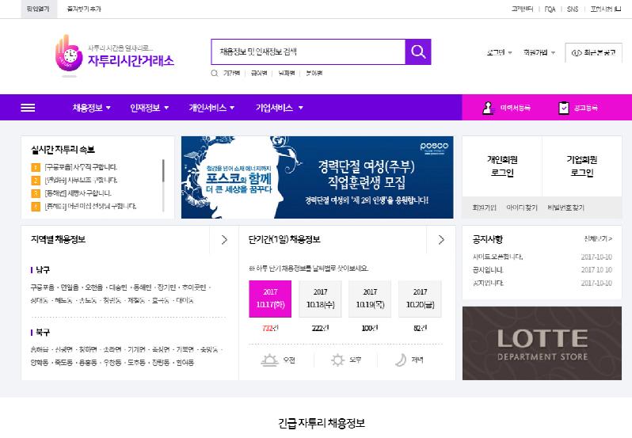Click the magnifier search button
632x438 pixels.
click(x=417, y=51)
